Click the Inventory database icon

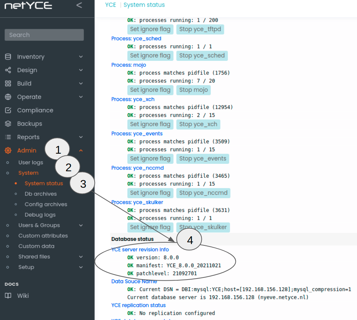click(x=8, y=57)
